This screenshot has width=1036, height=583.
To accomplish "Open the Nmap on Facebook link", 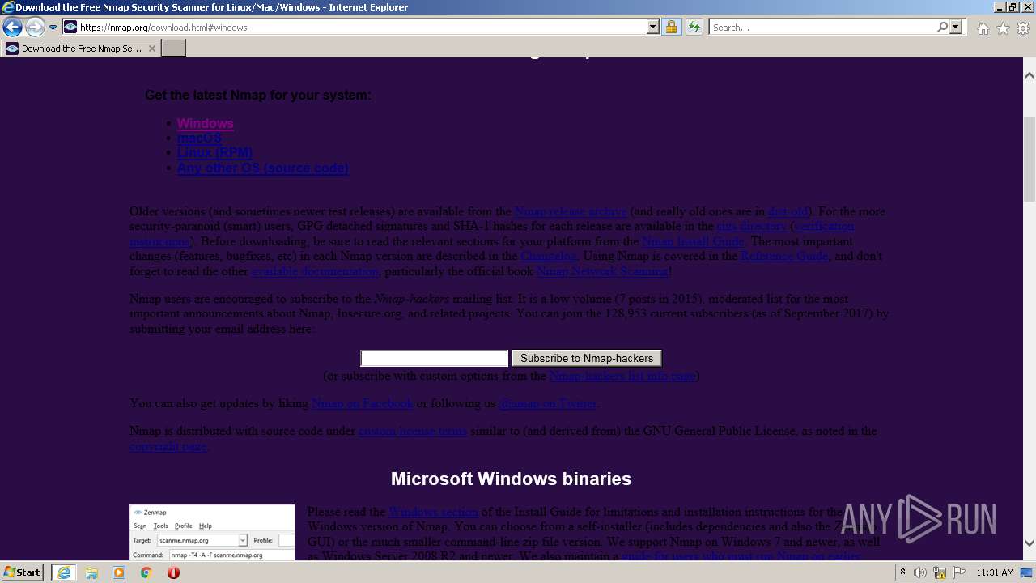I will coord(363,403).
